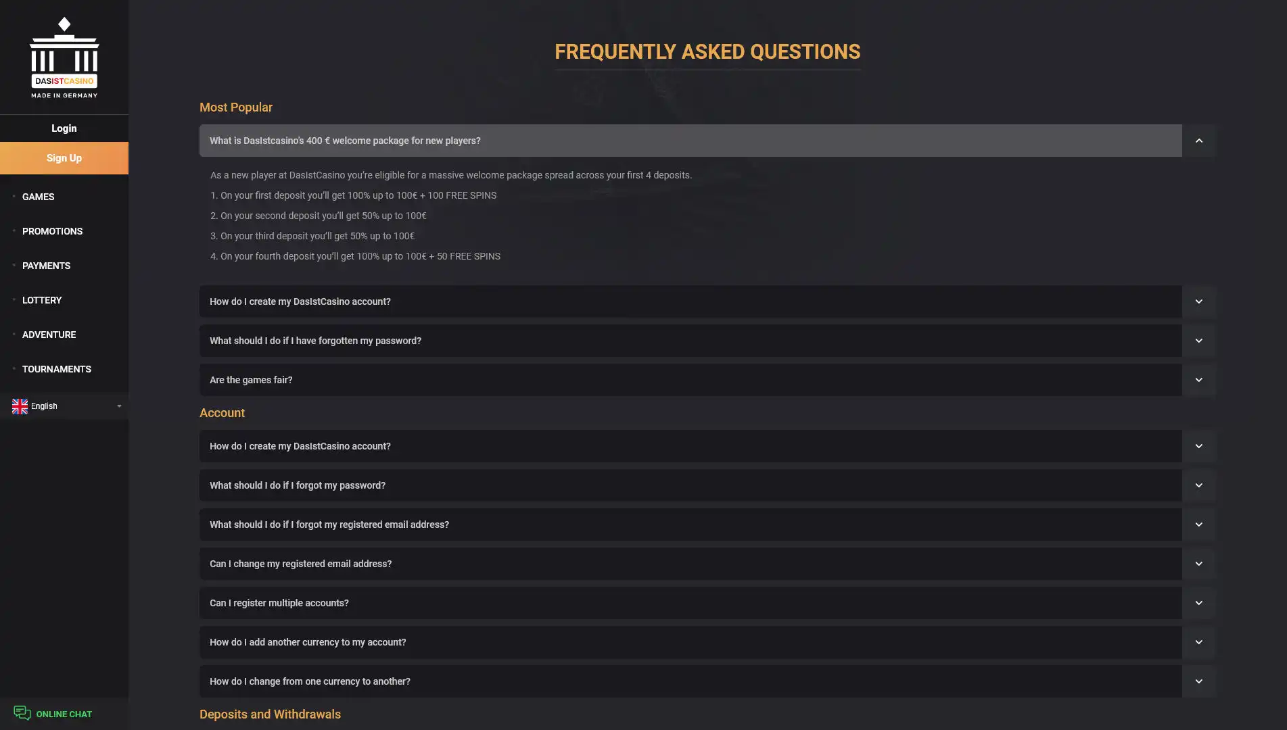Go to the Promotions menu item
Viewport: 1287px width, 730px height.
tap(52, 231)
